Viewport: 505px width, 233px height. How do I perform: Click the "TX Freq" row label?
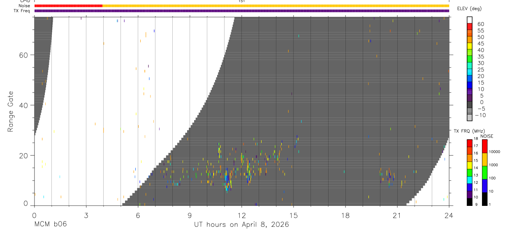pos(22,11)
